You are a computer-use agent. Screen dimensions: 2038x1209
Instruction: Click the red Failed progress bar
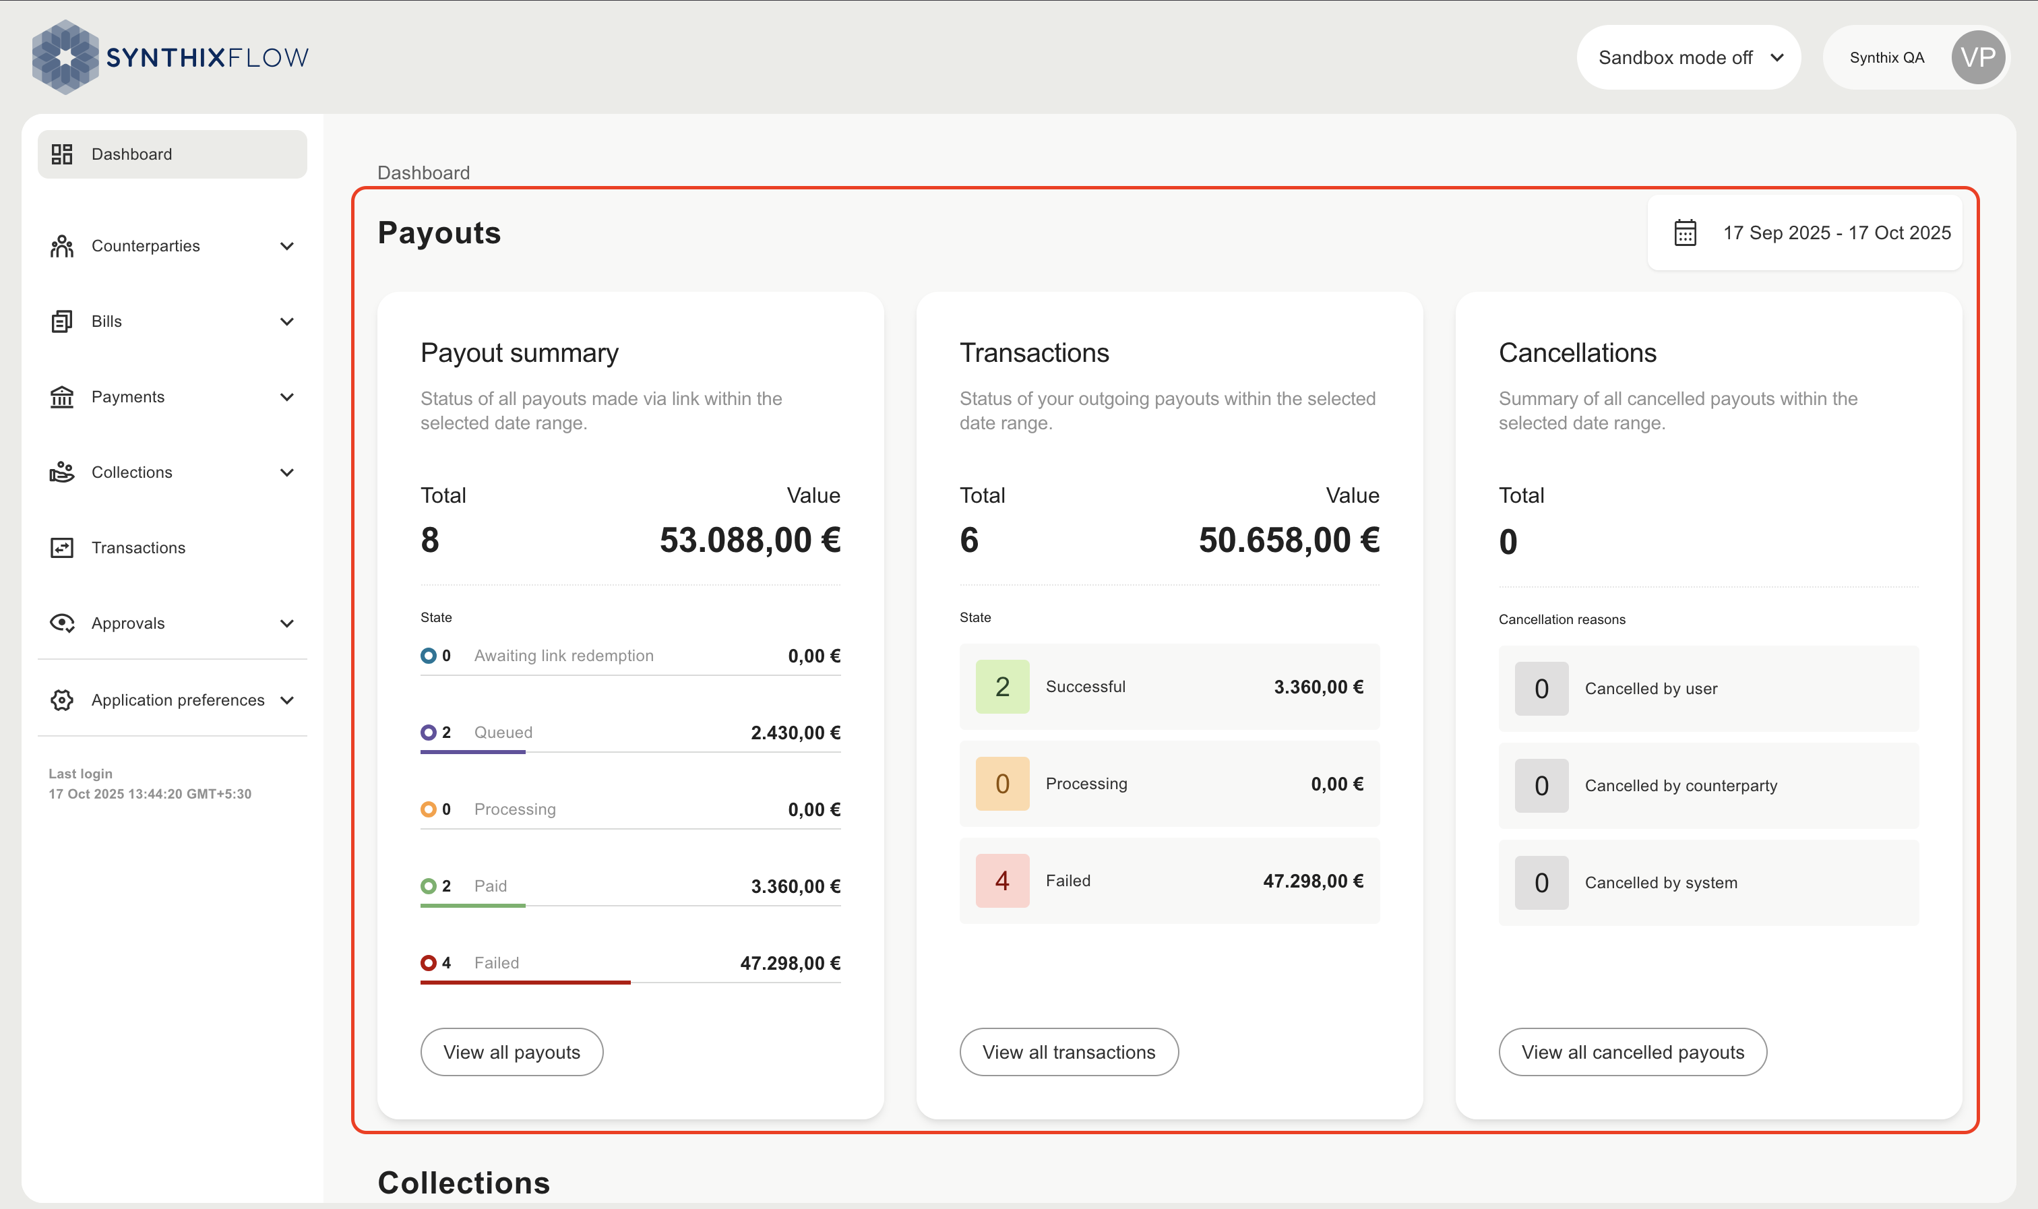[x=526, y=983]
